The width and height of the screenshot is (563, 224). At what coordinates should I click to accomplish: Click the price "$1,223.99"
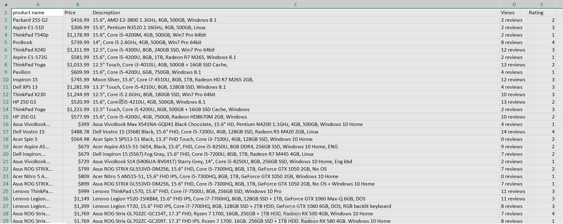[x=77, y=109]
